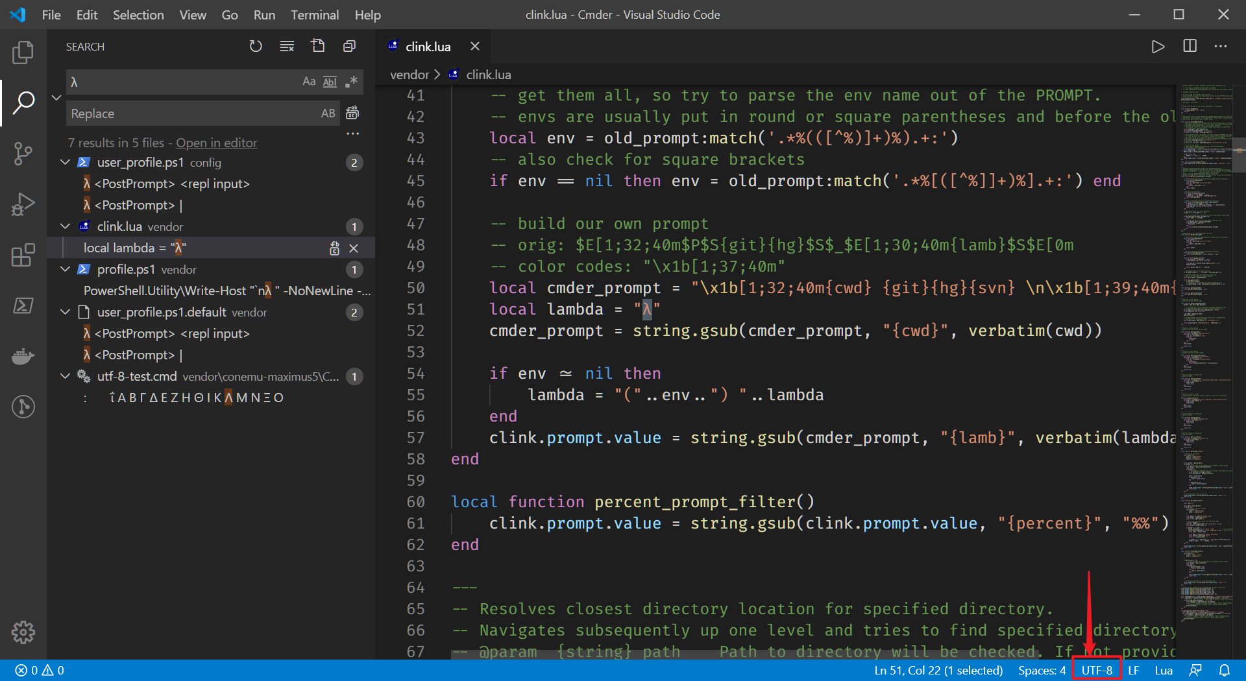This screenshot has width=1246, height=681.
Task: Clear the search results
Action: 287,46
